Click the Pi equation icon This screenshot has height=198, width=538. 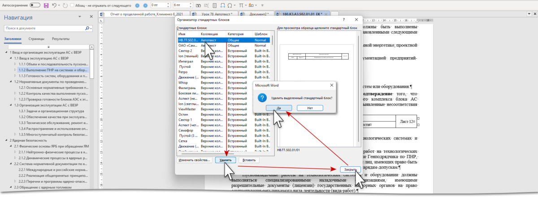[x=242, y=5]
